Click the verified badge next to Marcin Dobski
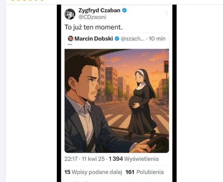 coord(117,39)
